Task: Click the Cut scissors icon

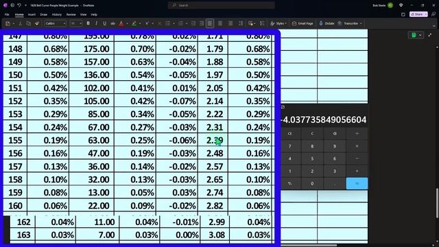Action: click(20, 23)
